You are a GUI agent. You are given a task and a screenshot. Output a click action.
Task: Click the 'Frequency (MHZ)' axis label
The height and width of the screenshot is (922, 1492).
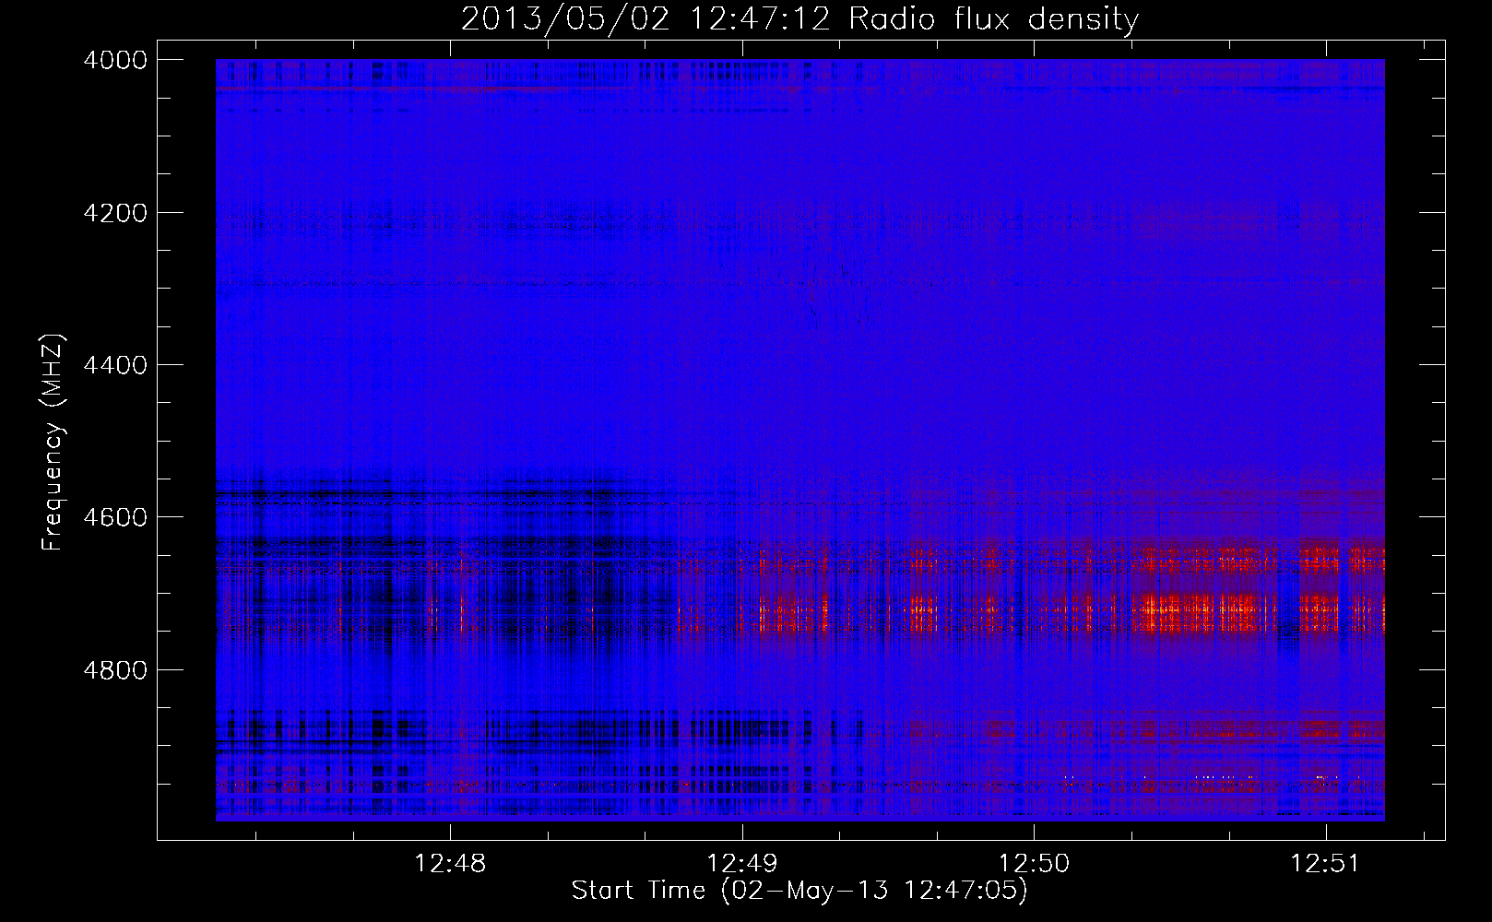[53, 443]
